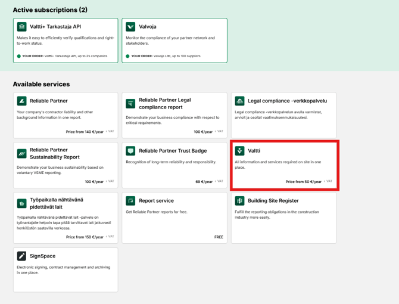Image resolution: width=399 pixels, height=304 pixels.
Task: Click the Tarkastaja API green order status dot
Action: click(x=19, y=56)
